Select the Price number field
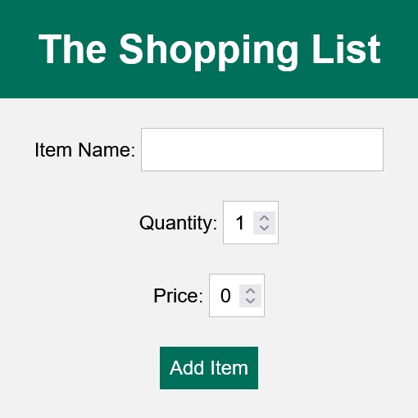This screenshot has width=418, height=418. click(x=237, y=295)
